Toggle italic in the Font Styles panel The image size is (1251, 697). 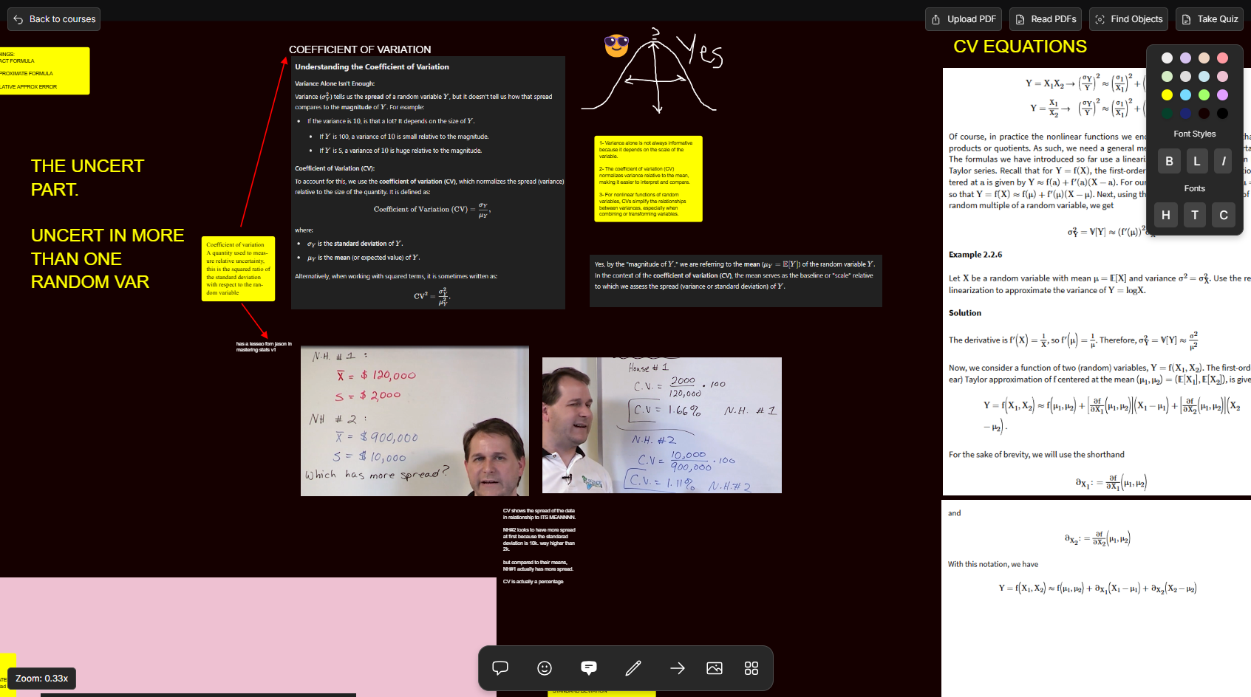tap(1223, 161)
